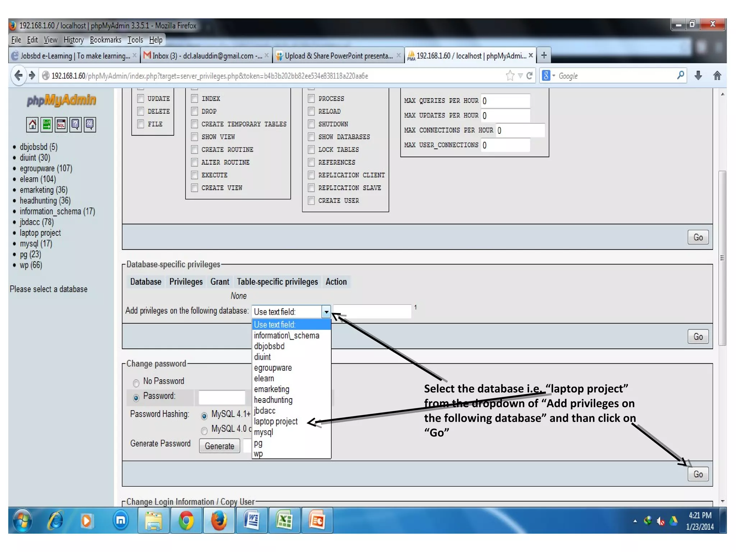Open laptop project database in sidebar
Image resolution: width=736 pixels, height=552 pixels.
[40, 233]
